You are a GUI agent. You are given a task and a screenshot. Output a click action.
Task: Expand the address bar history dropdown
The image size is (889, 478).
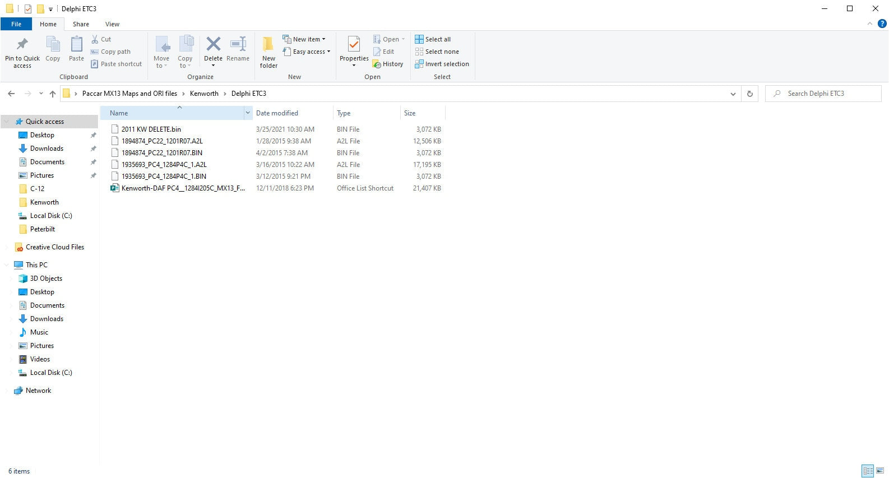point(733,94)
